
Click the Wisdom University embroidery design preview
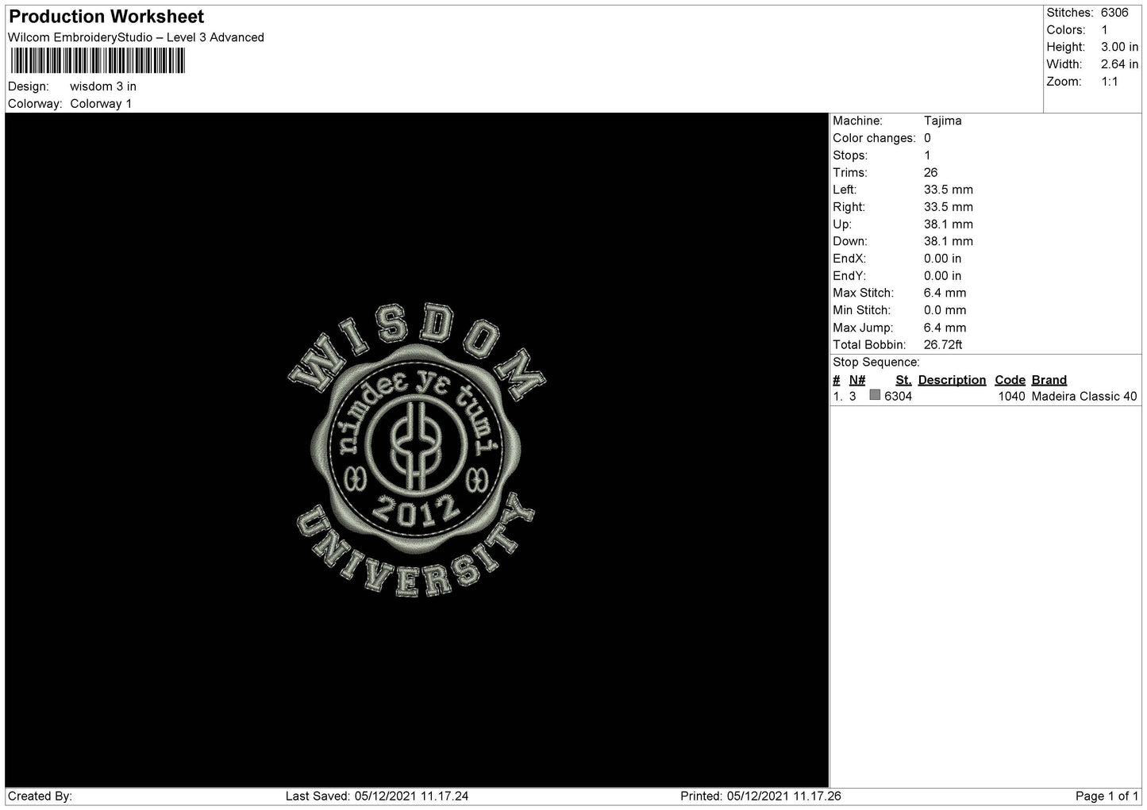(x=418, y=451)
